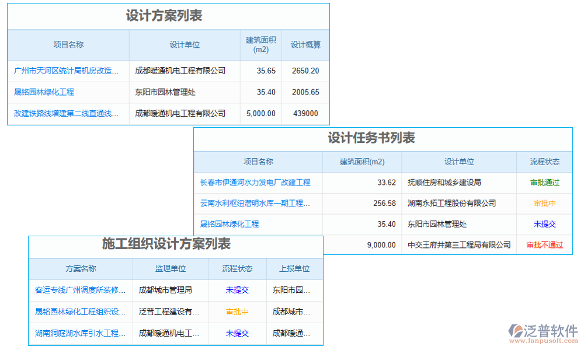Click 审批中 status of 云南水利枢纽 row
This screenshot has width=584, height=350.
point(544,203)
